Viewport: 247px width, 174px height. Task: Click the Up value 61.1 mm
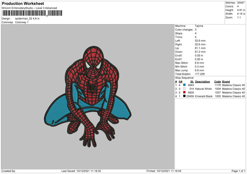coord(200,48)
